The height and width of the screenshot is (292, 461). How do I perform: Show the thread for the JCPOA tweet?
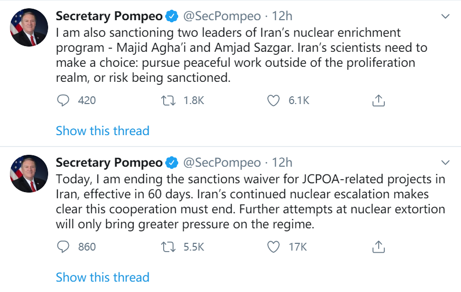pos(103,277)
